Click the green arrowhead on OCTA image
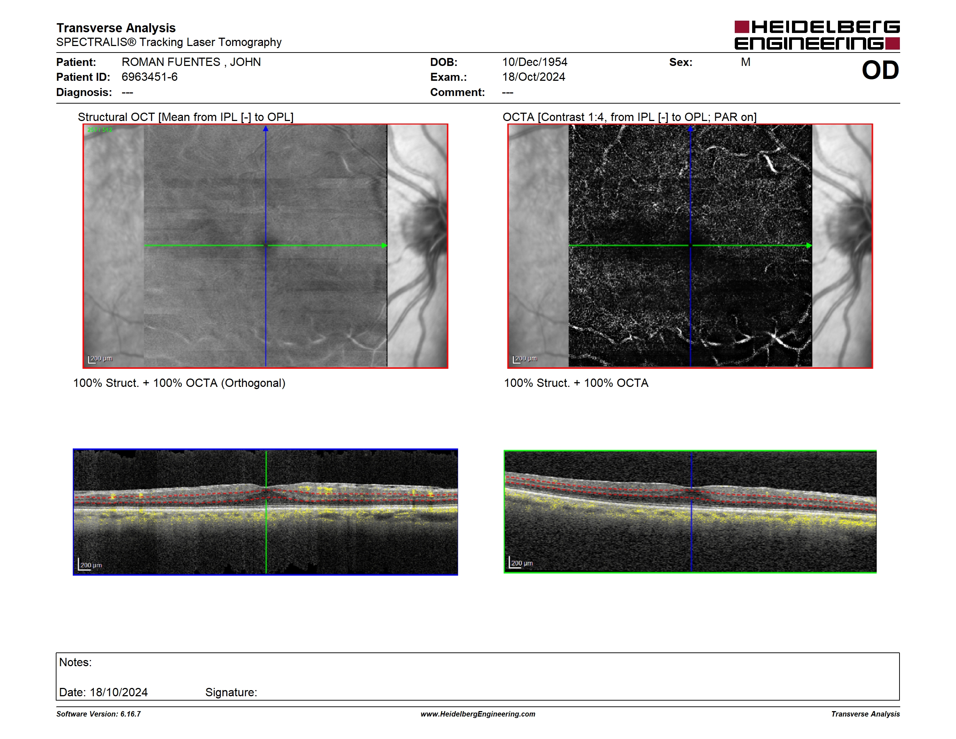Image resolution: width=956 pixels, height=739 pixels. click(809, 246)
